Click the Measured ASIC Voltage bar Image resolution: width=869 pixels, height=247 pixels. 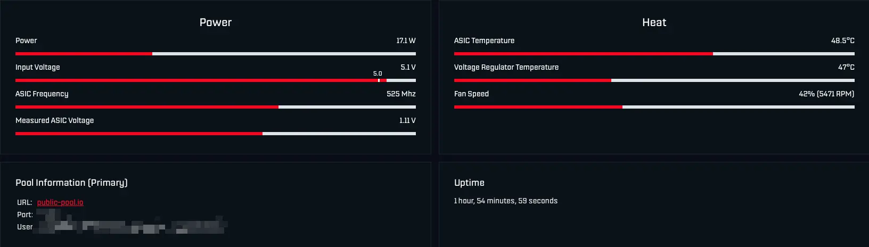(x=215, y=134)
